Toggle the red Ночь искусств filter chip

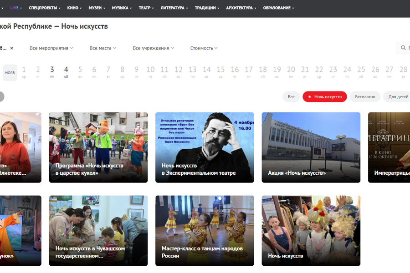325,96
